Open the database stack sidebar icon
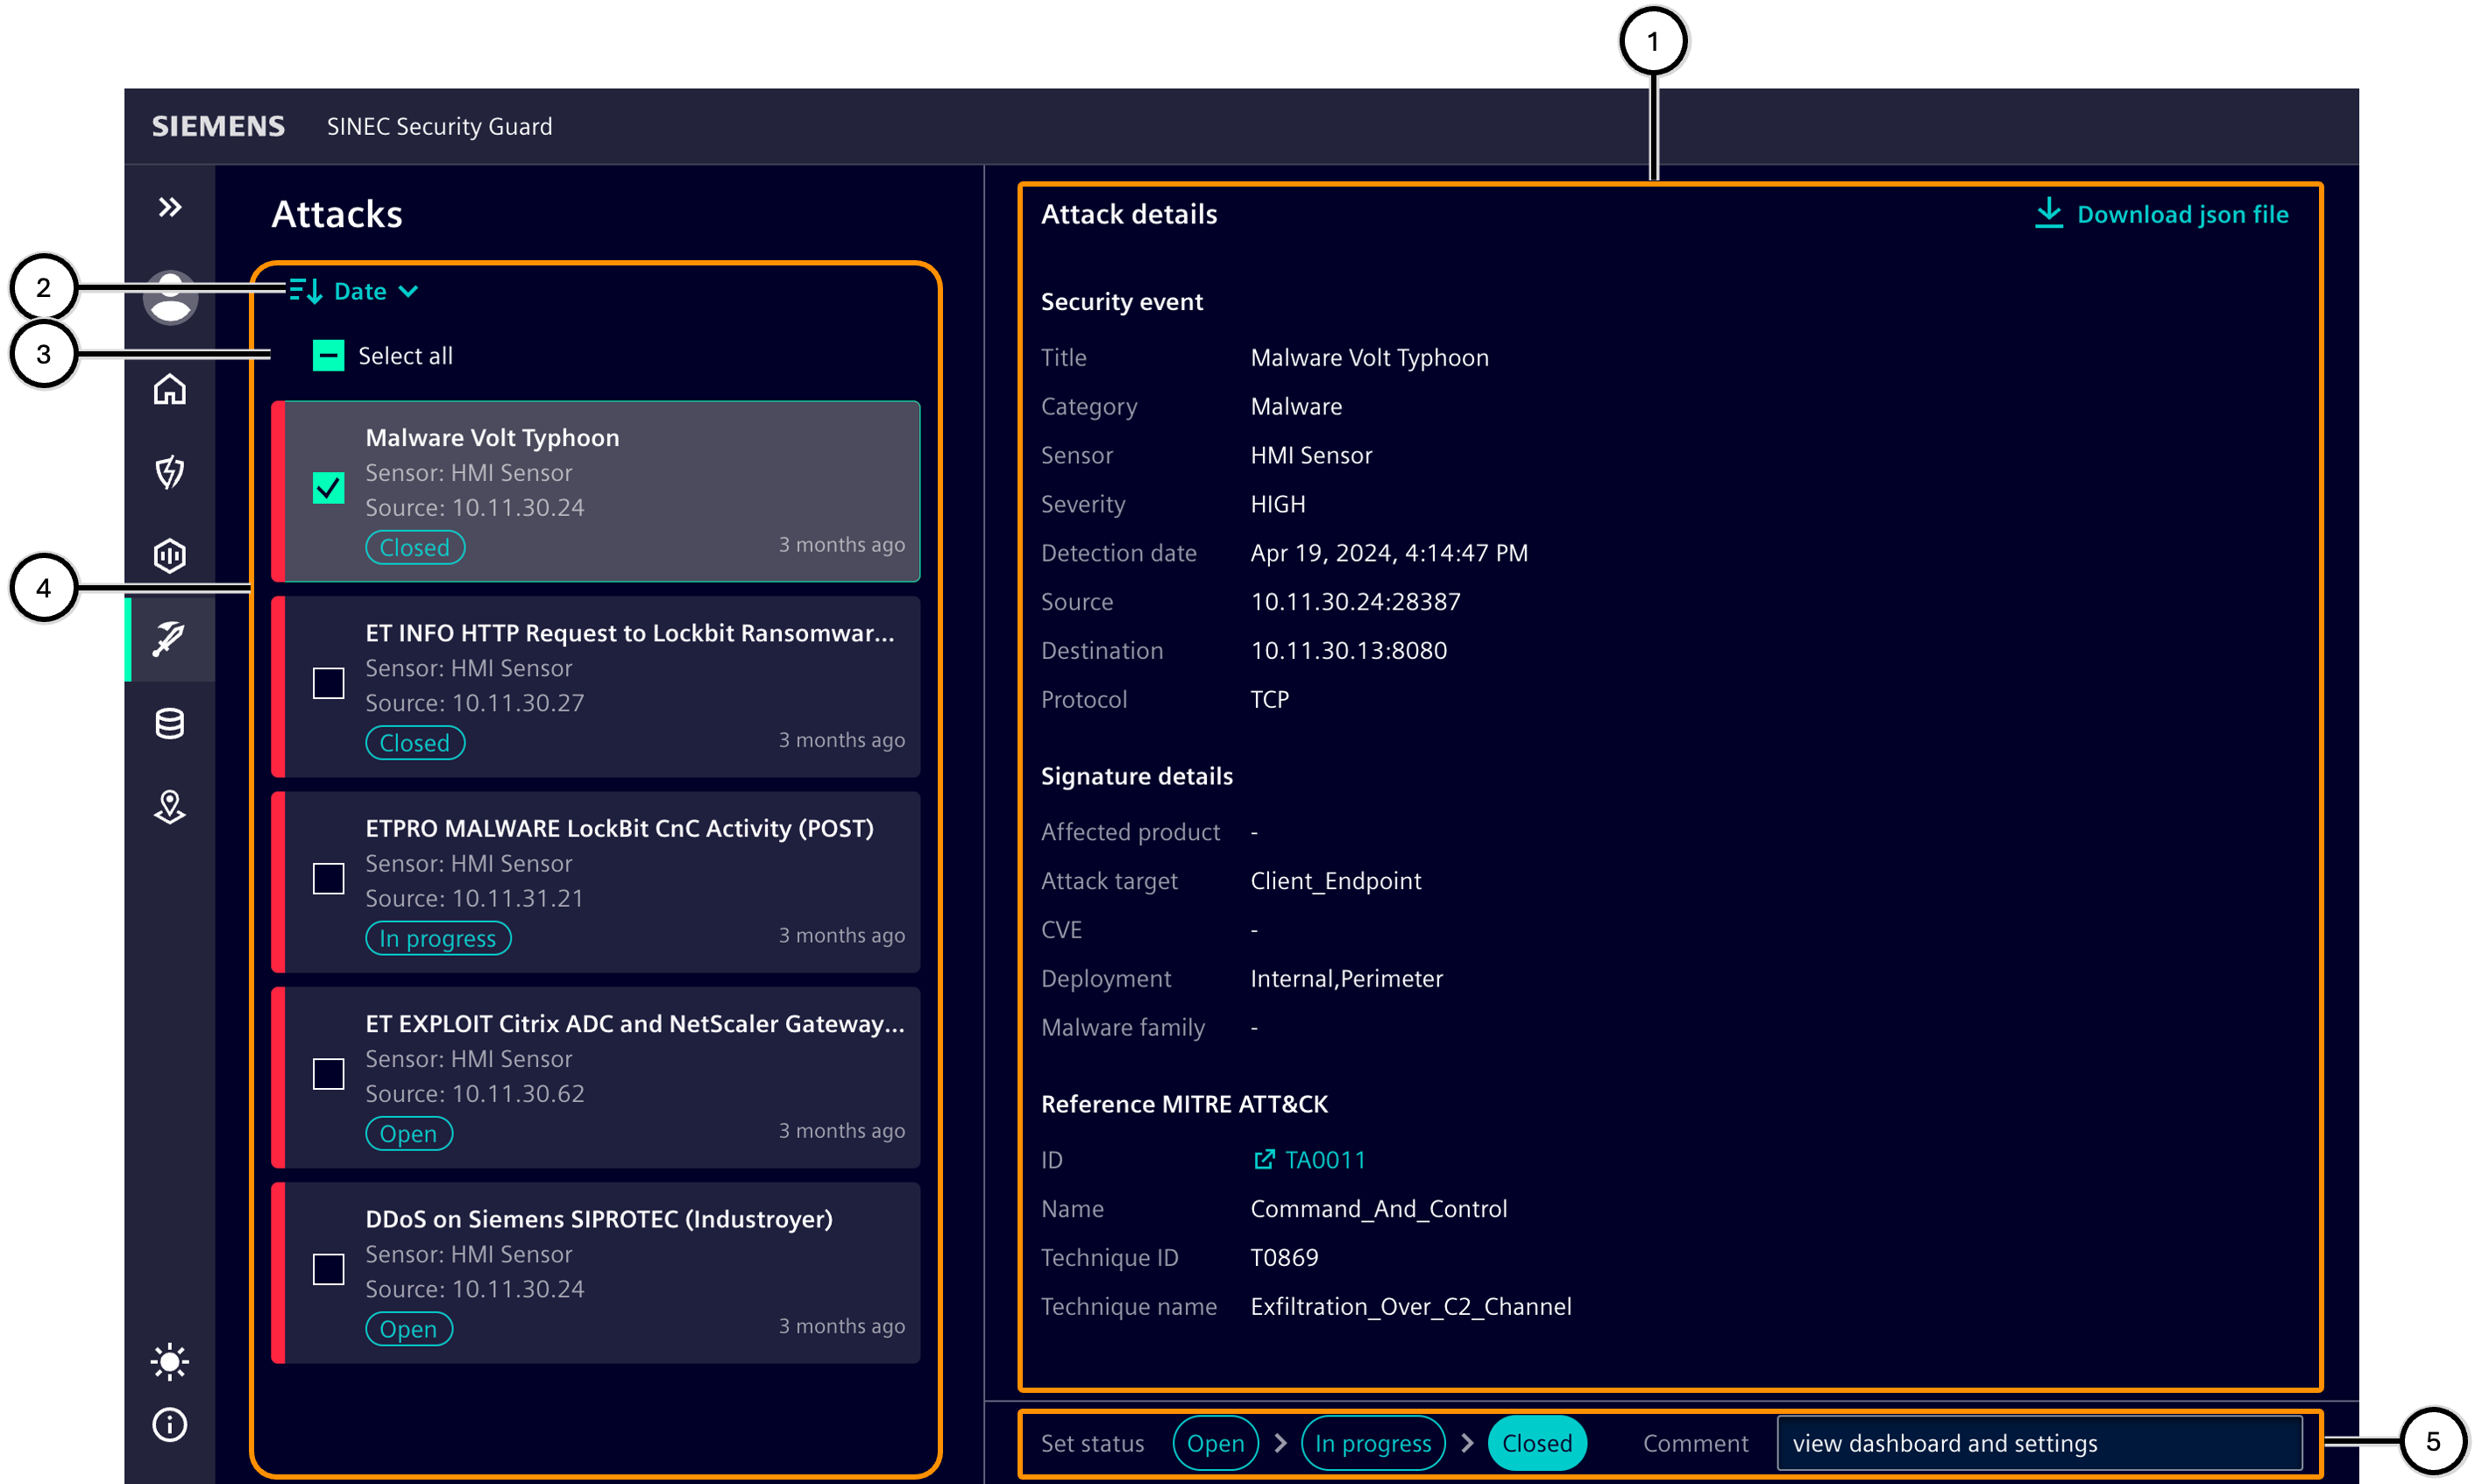This screenshot has width=2475, height=1484. click(x=170, y=723)
